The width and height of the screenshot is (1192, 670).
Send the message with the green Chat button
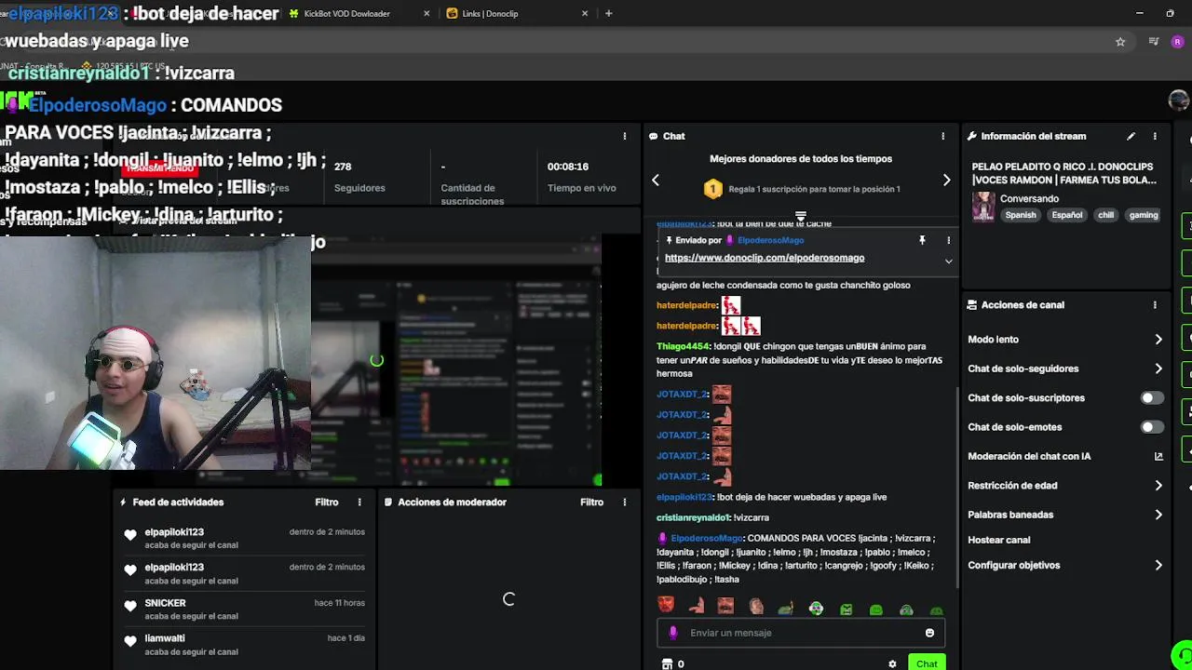click(927, 663)
